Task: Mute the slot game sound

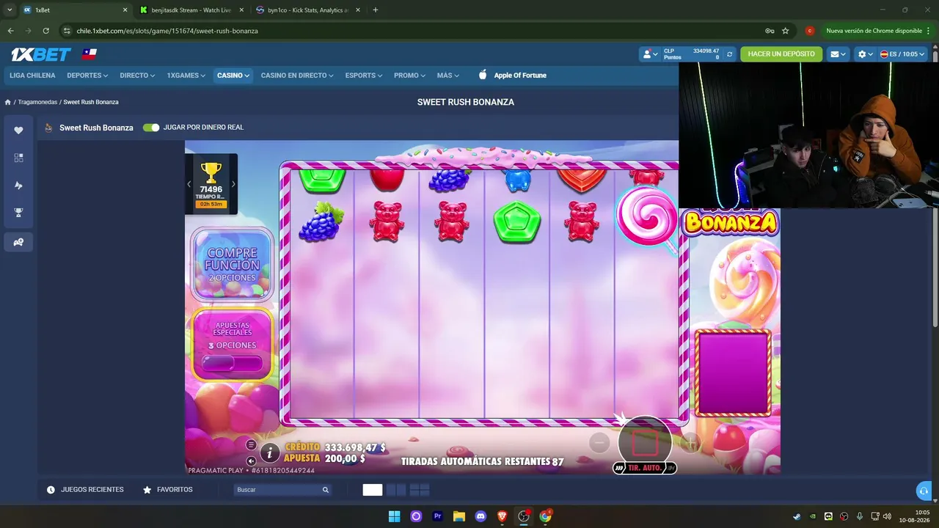Action: 251,461
